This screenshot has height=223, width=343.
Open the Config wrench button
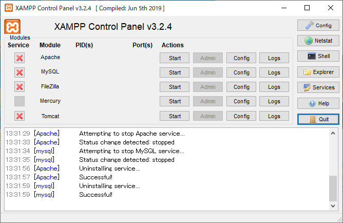[x=318, y=25]
